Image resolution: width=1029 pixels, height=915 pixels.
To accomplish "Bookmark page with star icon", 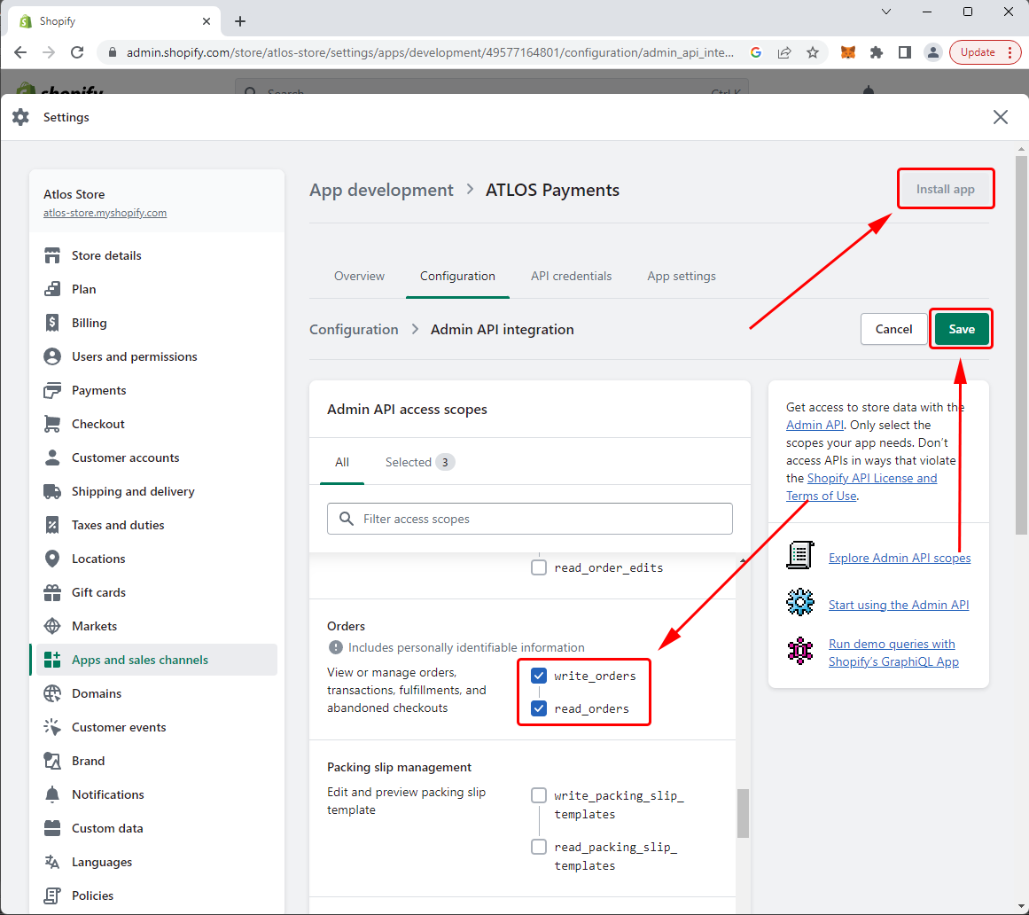I will (813, 52).
